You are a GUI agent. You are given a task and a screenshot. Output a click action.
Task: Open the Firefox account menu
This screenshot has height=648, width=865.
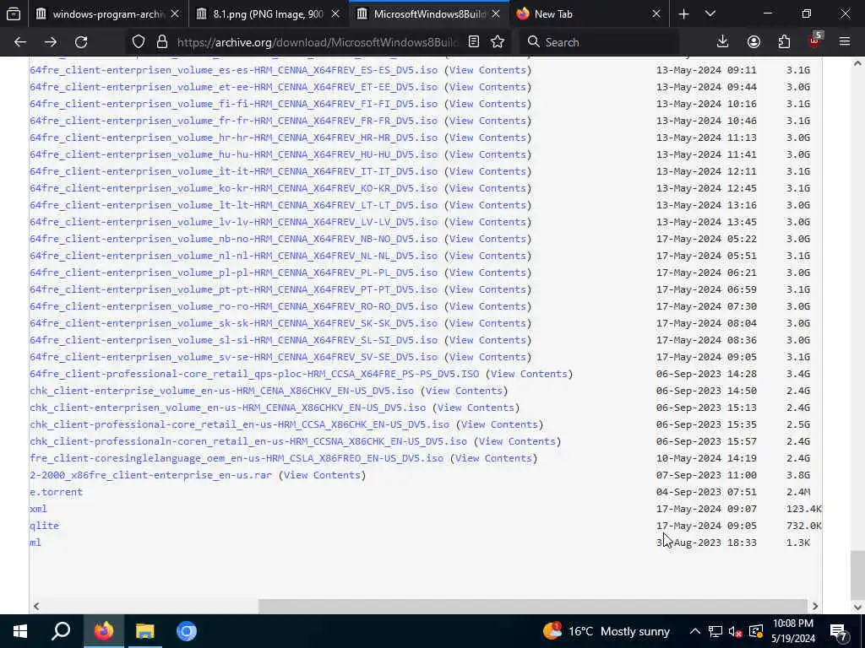(x=753, y=42)
